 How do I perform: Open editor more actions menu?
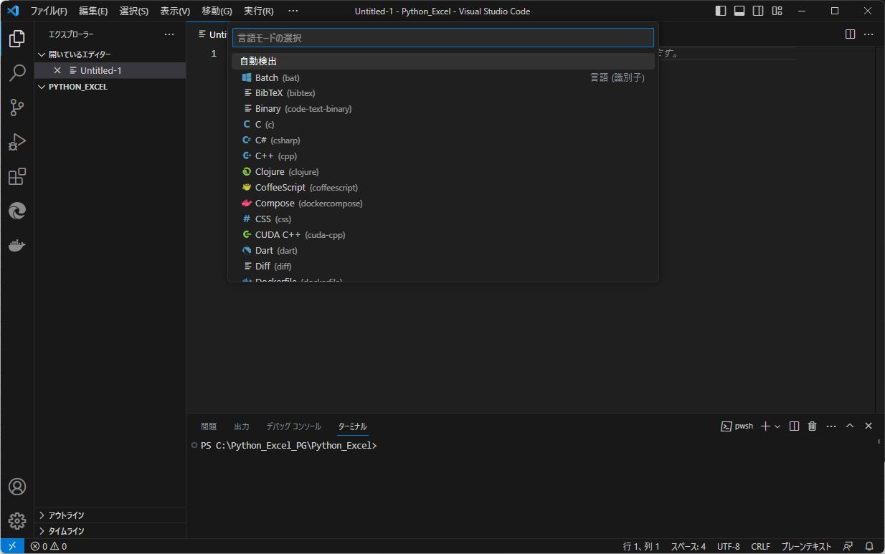pyautogui.click(x=869, y=34)
